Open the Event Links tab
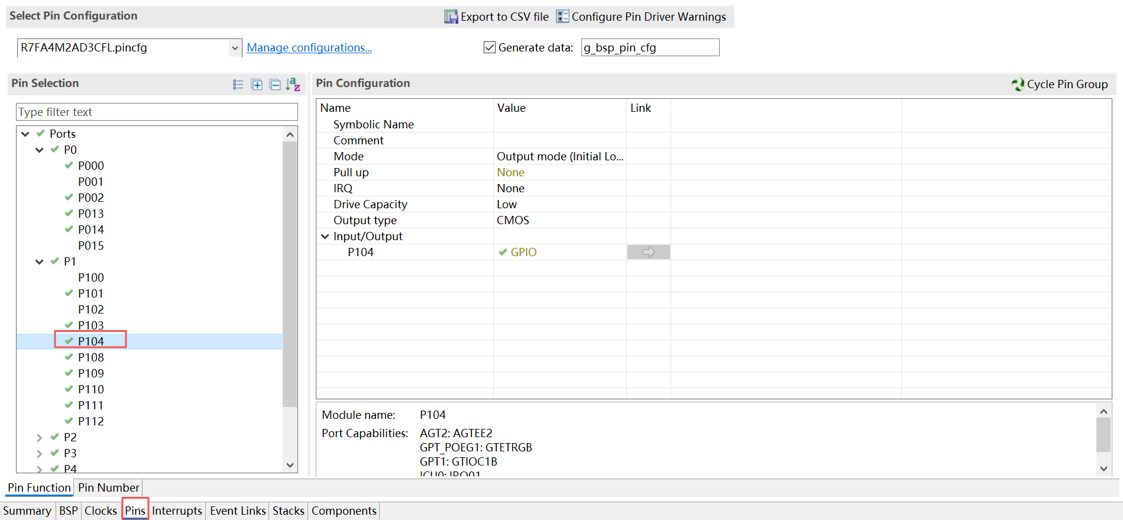The image size is (1123, 520). click(x=238, y=511)
